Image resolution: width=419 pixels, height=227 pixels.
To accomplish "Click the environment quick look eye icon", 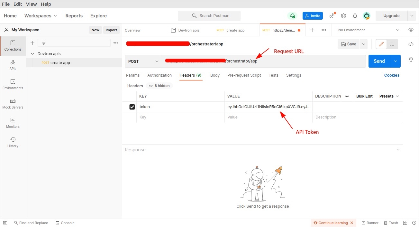I will coord(411,30).
